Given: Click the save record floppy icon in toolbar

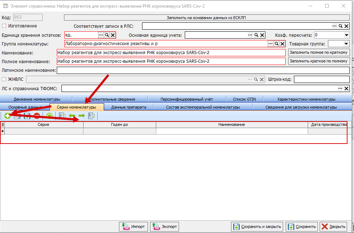Looking at the screenshot, I should 27,116.
